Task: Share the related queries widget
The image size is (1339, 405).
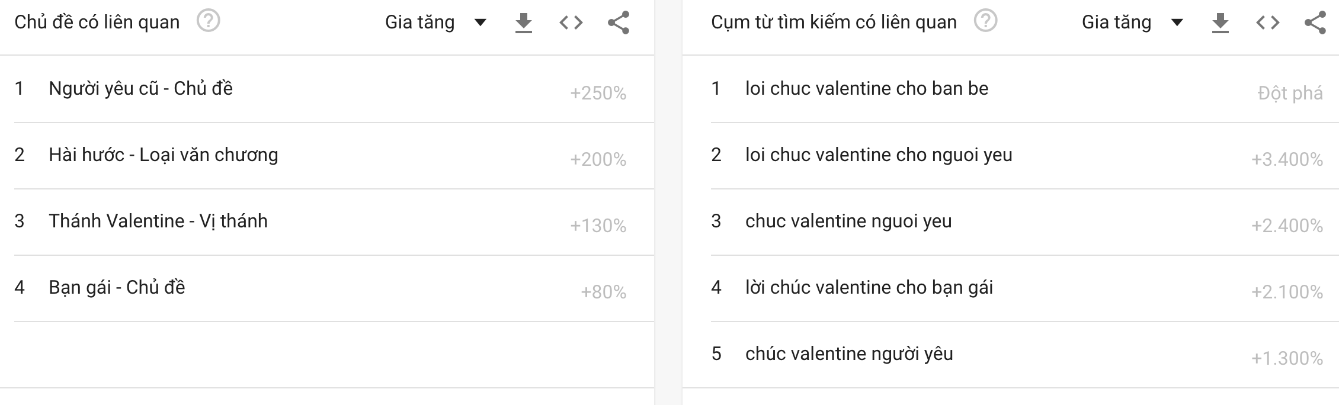Action: [x=1315, y=23]
